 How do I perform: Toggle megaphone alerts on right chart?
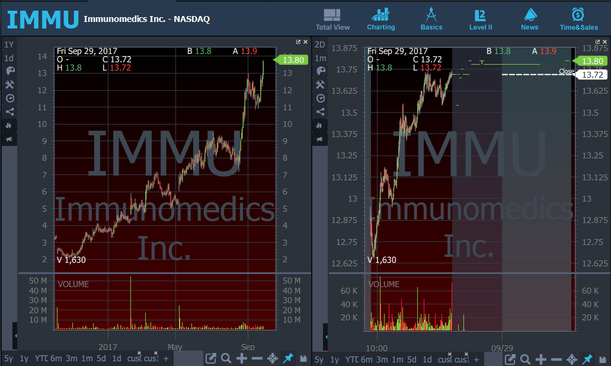point(319,139)
